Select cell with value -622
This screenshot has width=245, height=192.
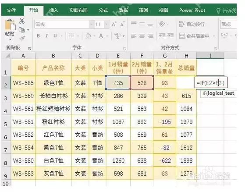165,160
